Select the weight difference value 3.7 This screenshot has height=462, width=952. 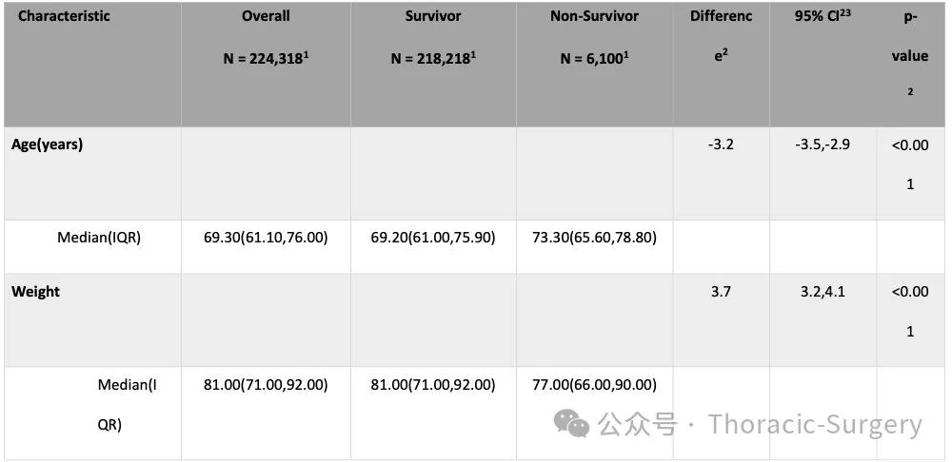click(x=722, y=292)
